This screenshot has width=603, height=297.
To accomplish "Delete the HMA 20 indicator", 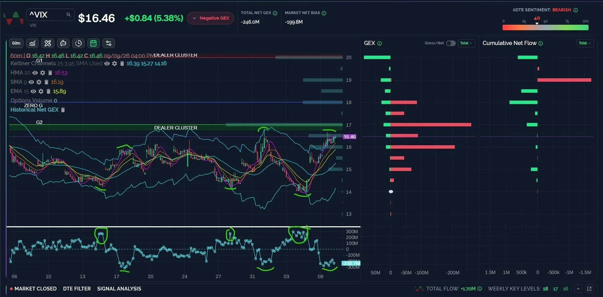I will (50, 73).
